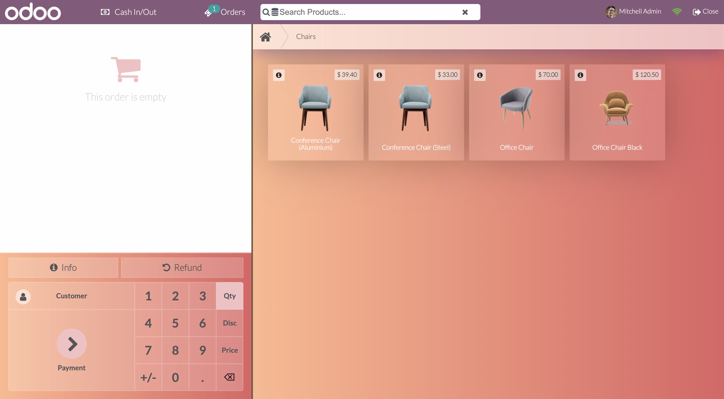Tap numpad key 1
This screenshot has height=399, width=724.
[148, 296]
